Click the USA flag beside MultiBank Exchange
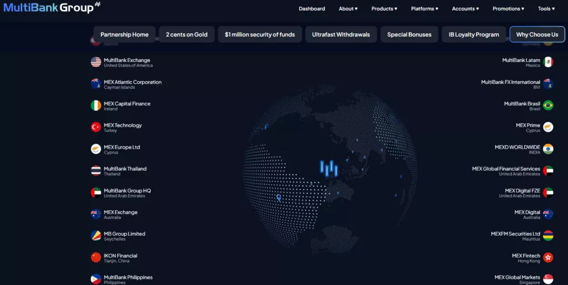The image size is (568, 285). click(96, 62)
